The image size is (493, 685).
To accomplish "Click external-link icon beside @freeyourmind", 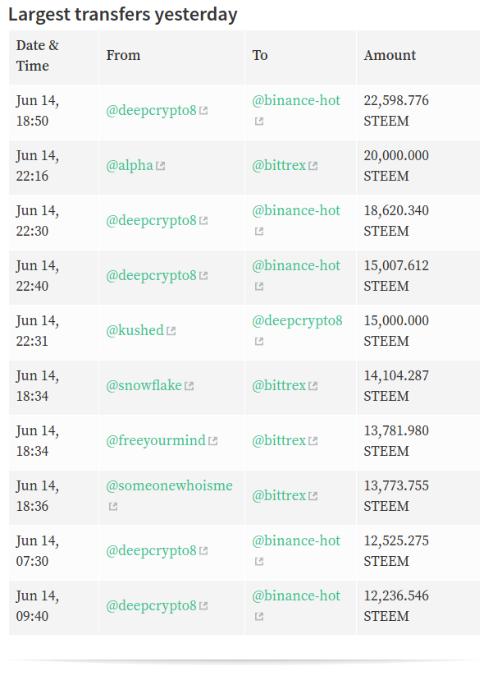I will (213, 441).
